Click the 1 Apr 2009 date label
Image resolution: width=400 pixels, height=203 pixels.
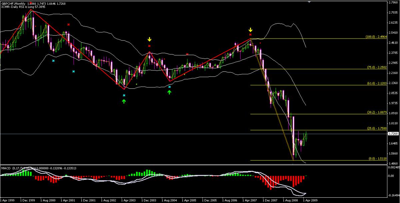pos(310,201)
